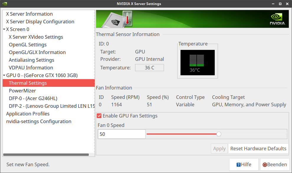Image resolution: width=292 pixels, height=173 pixels.
Task: Click the thermometer icon in the banner
Action: (127, 18)
